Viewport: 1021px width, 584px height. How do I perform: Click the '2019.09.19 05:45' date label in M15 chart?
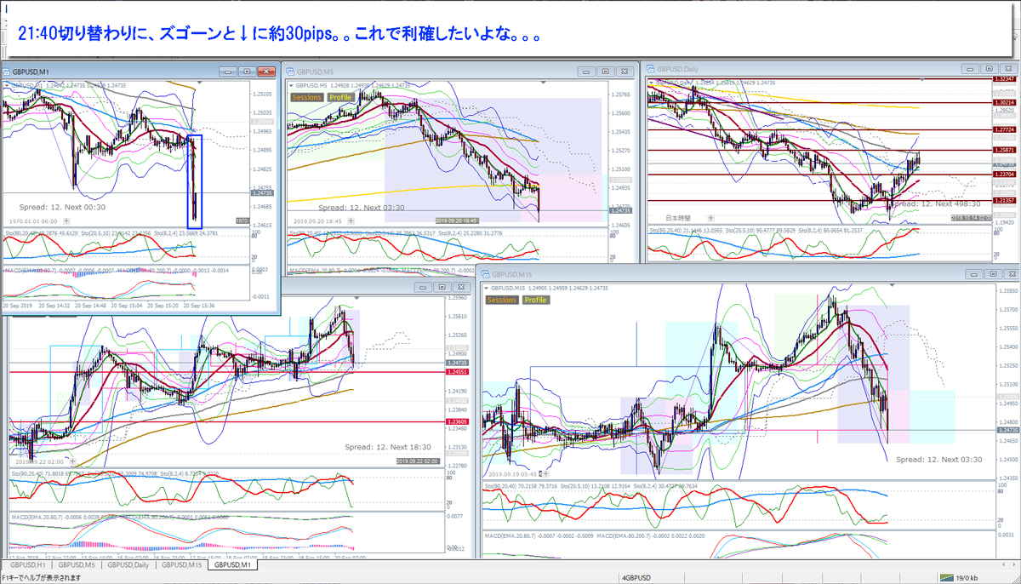(x=514, y=474)
